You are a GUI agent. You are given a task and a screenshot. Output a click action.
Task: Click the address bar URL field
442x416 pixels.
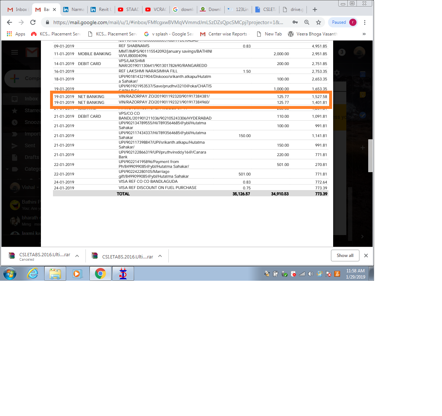coord(168,22)
